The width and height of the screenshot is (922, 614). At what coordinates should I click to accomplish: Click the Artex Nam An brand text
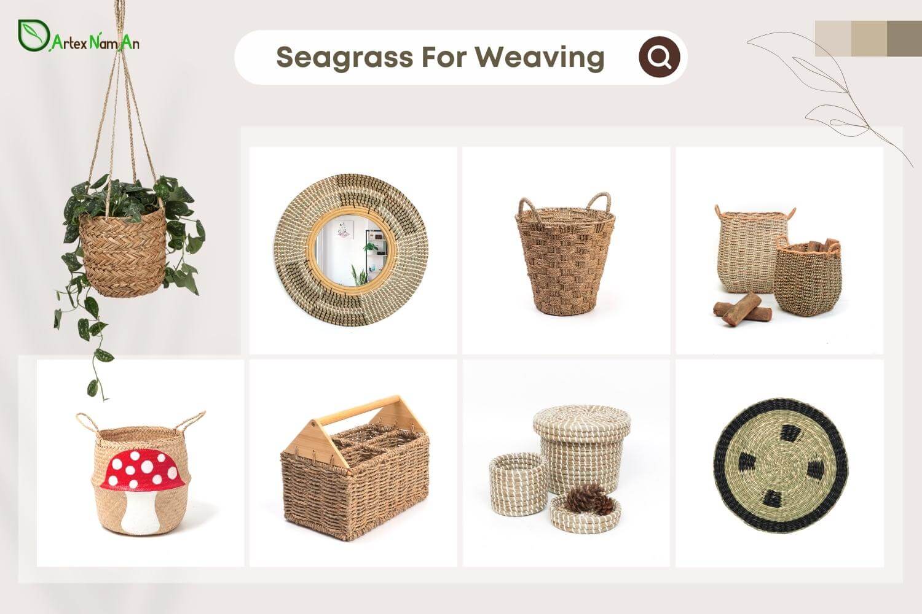[x=95, y=42]
